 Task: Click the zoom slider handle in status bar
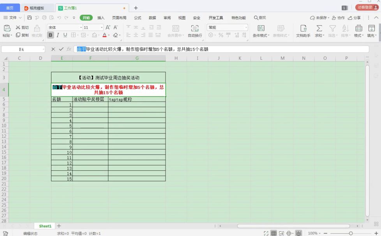(x=351, y=233)
